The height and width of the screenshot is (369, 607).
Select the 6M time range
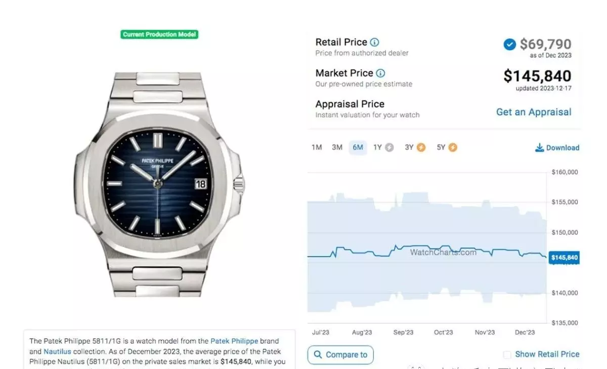[x=358, y=148]
